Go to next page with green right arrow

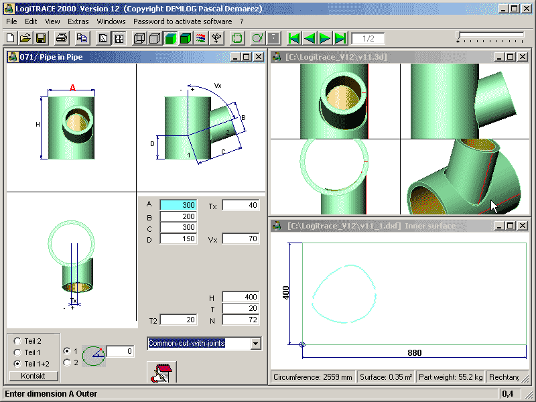pyautogui.click(x=325, y=38)
